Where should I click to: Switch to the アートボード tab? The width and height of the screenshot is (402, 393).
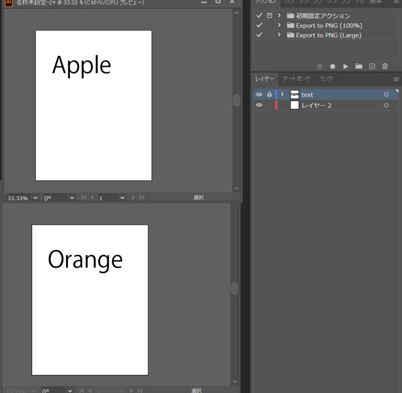[296, 79]
